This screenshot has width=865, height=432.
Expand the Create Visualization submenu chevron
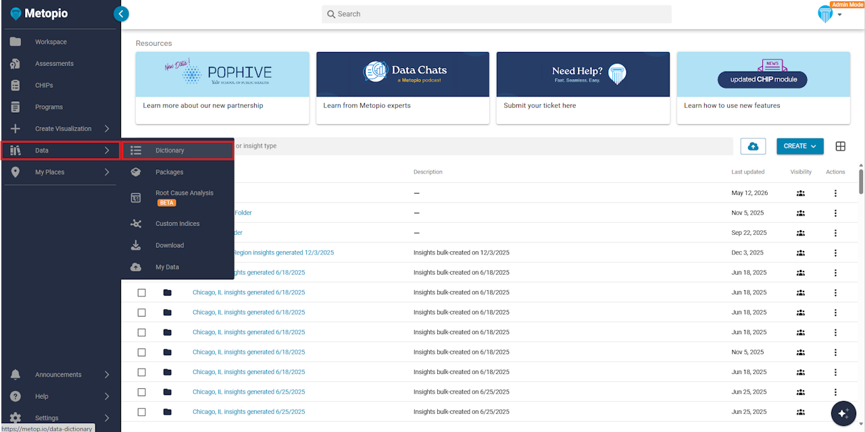pyautogui.click(x=107, y=128)
